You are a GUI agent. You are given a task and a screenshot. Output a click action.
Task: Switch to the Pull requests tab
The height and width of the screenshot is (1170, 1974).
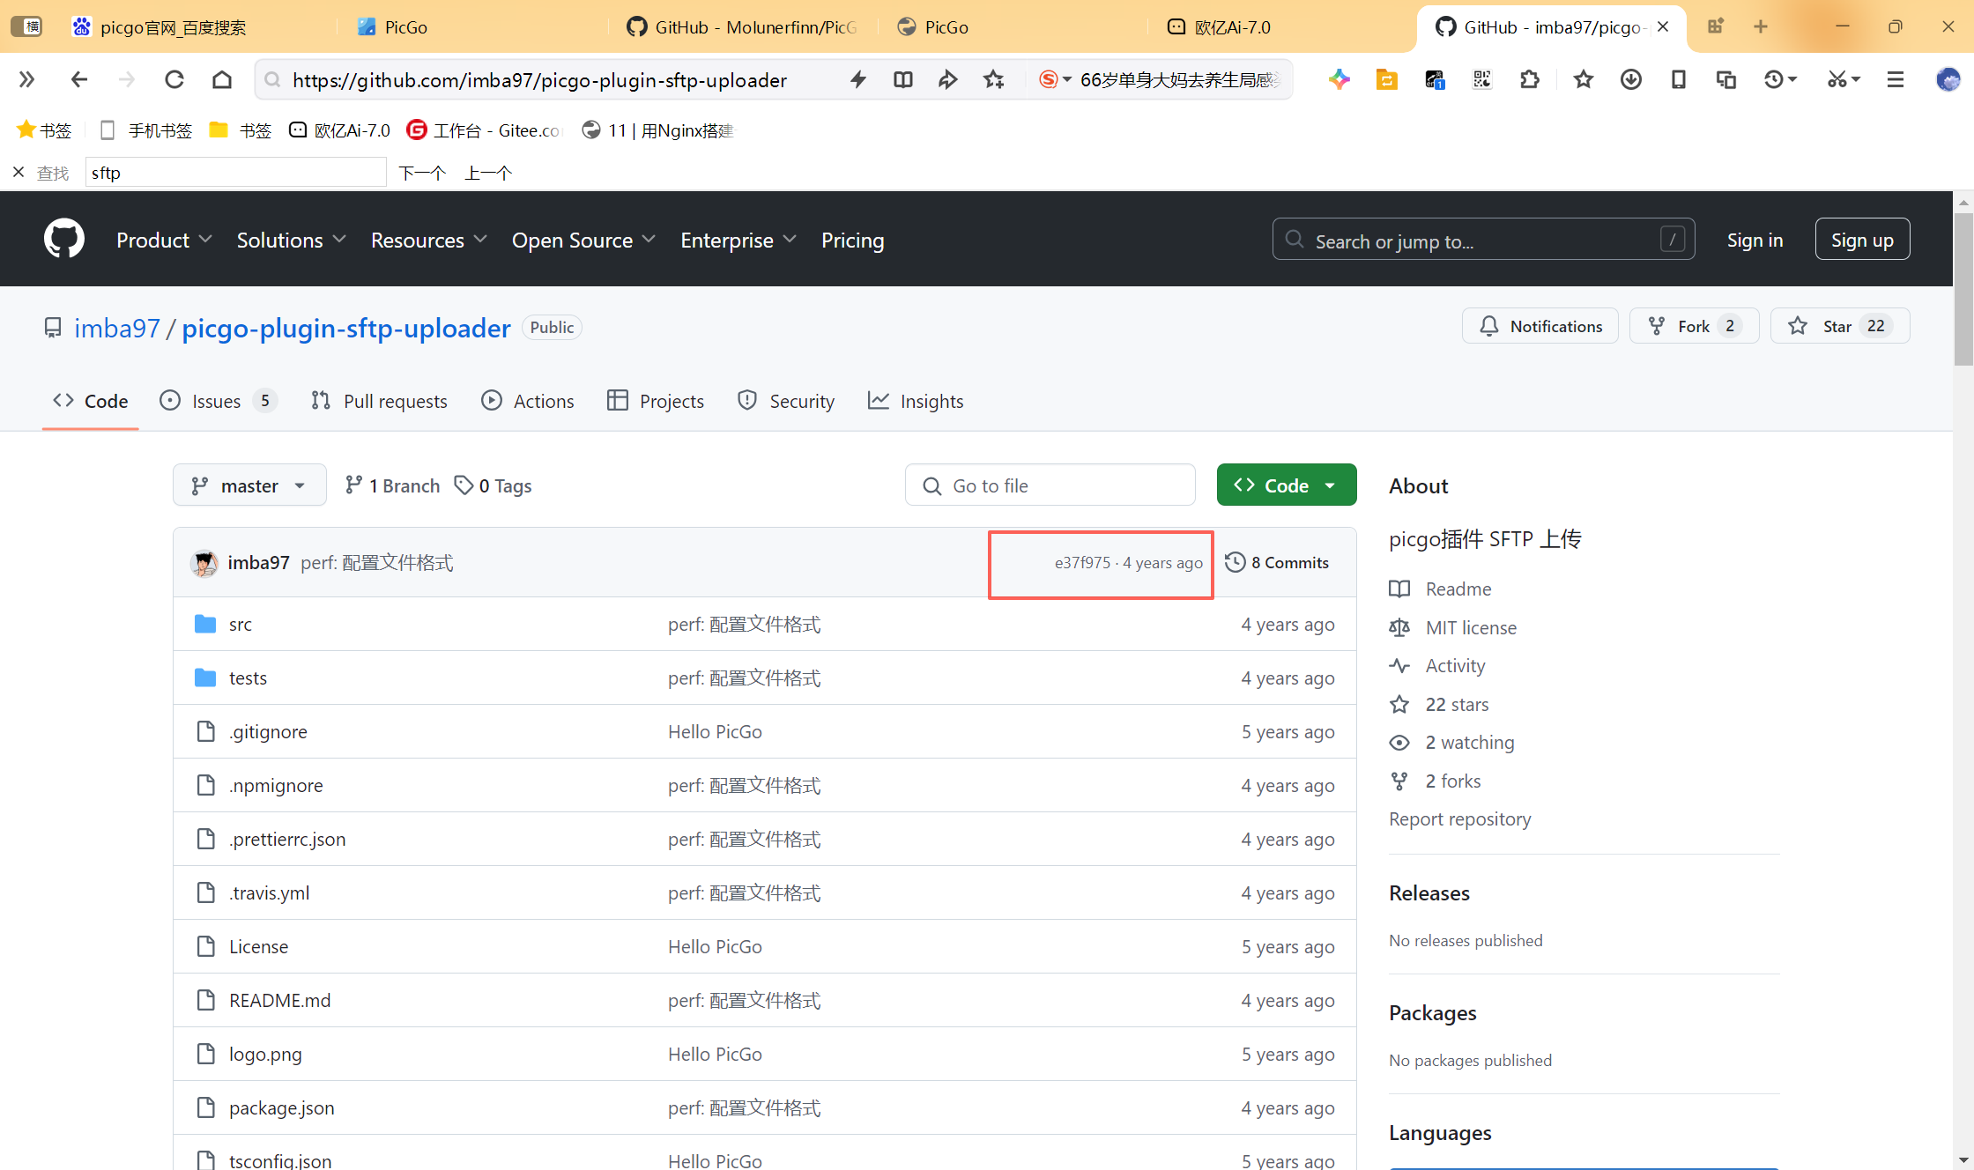379,401
